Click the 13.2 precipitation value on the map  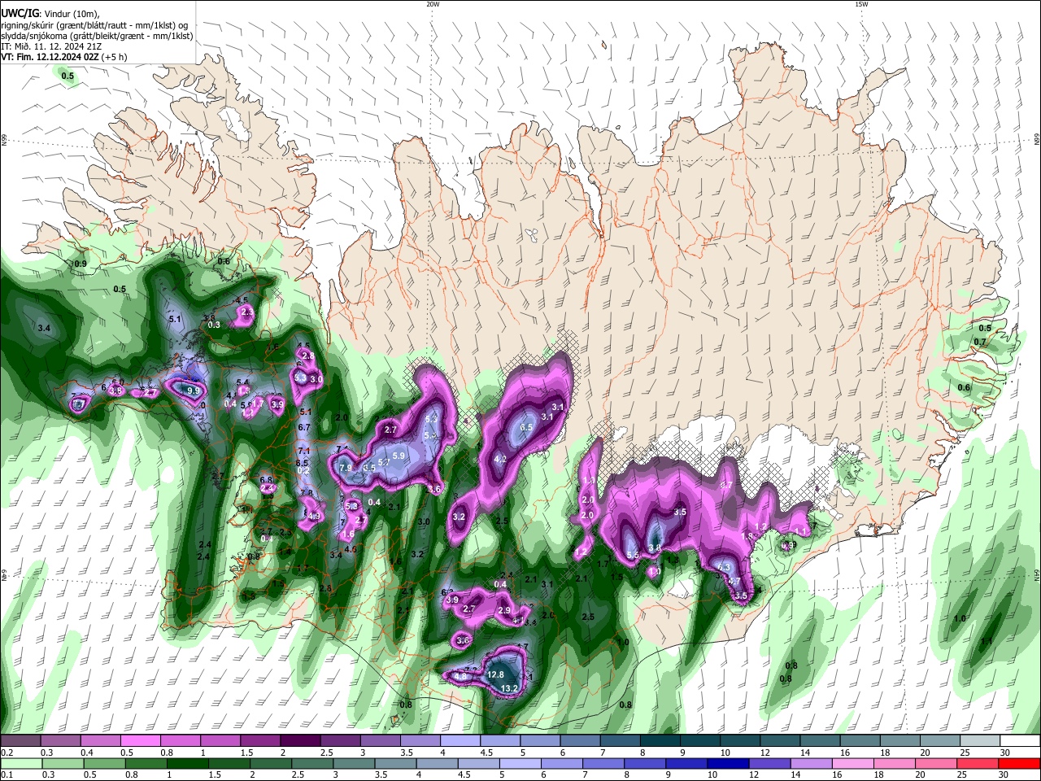[x=510, y=689]
